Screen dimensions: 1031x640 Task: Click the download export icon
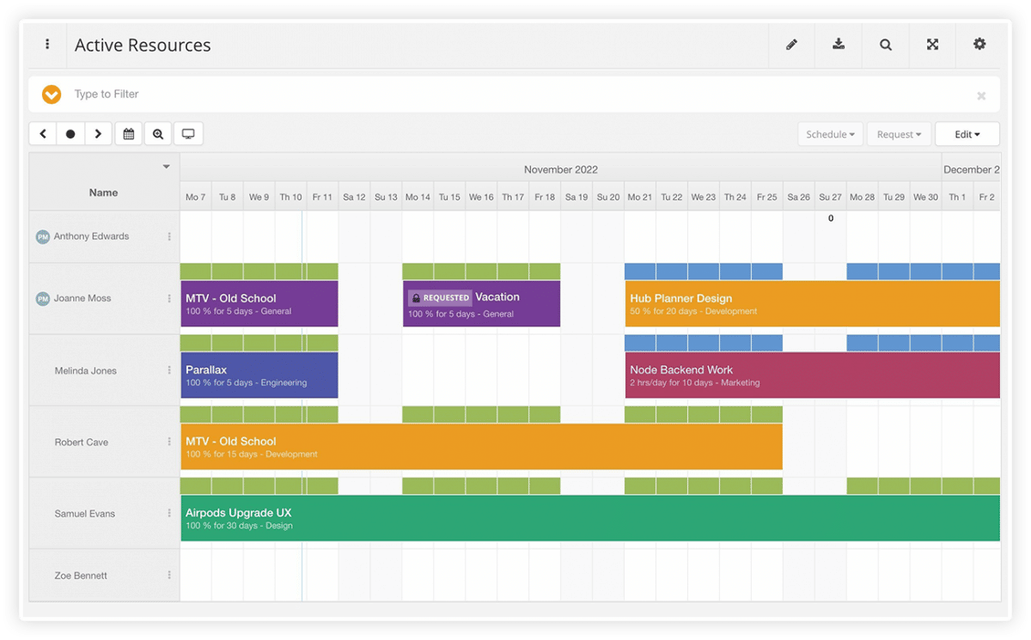pyautogui.click(x=839, y=45)
